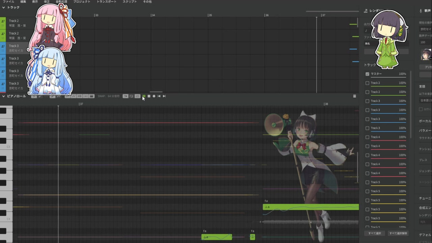The height and width of the screenshot is (243, 432).
Task: Click the record button in transport
Action: point(154,96)
